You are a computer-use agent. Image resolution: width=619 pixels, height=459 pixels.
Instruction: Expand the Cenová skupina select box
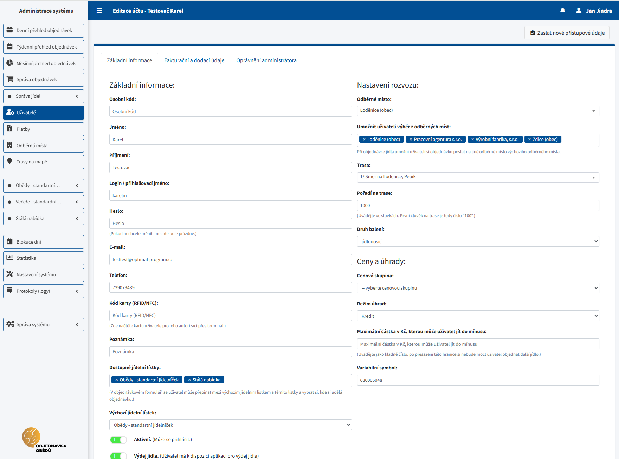pyautogui.click(x=478, y=288)
